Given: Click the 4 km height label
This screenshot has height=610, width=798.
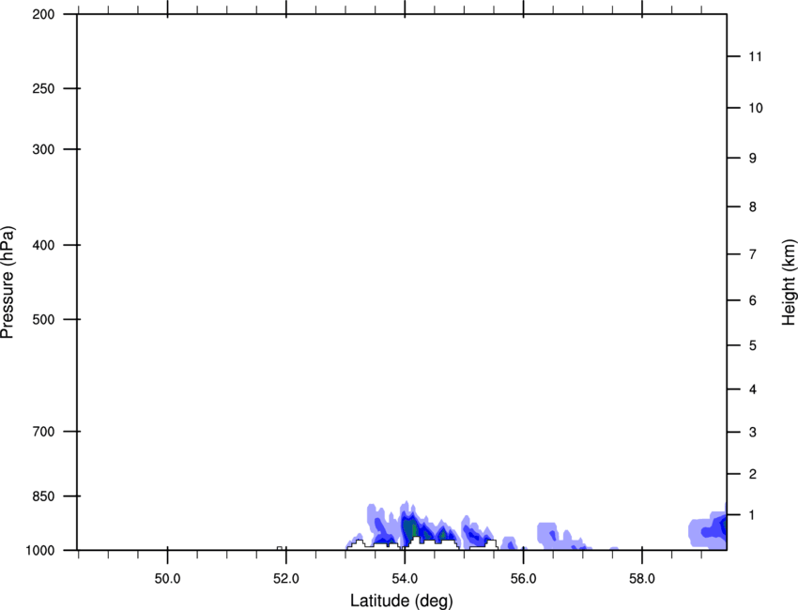Looking at the screenshot, I should [x=753, y=389].
